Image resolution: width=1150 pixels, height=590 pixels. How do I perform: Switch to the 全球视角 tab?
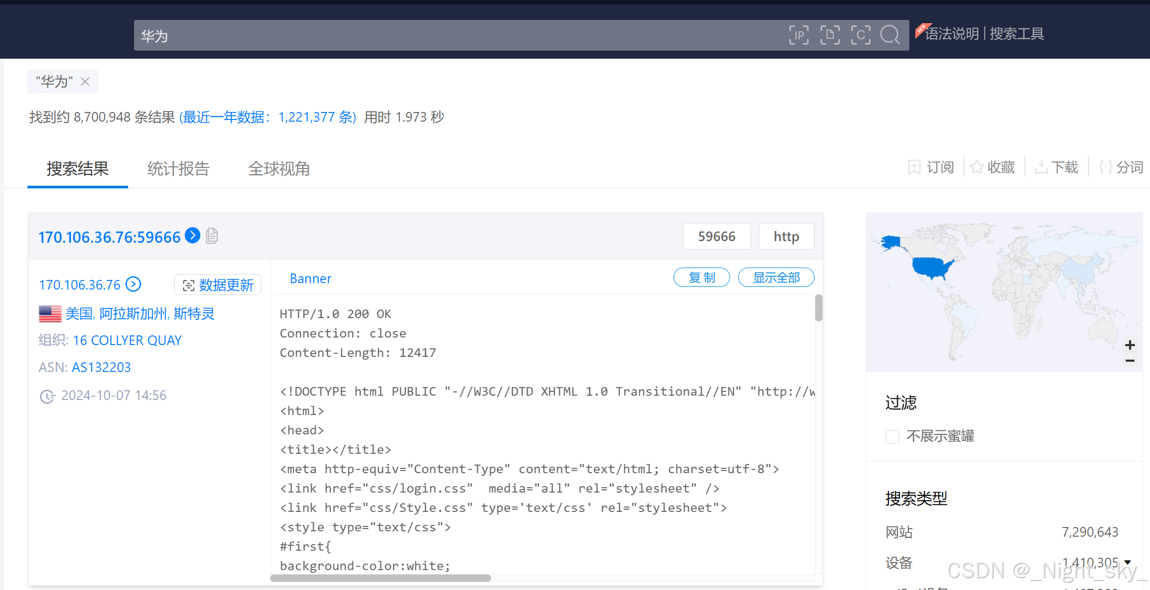[279, 168]
